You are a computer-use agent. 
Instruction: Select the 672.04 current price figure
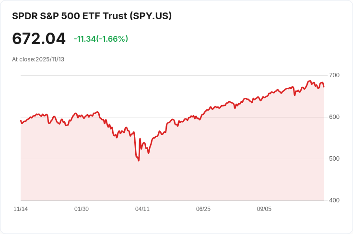(x=39, y=38)
